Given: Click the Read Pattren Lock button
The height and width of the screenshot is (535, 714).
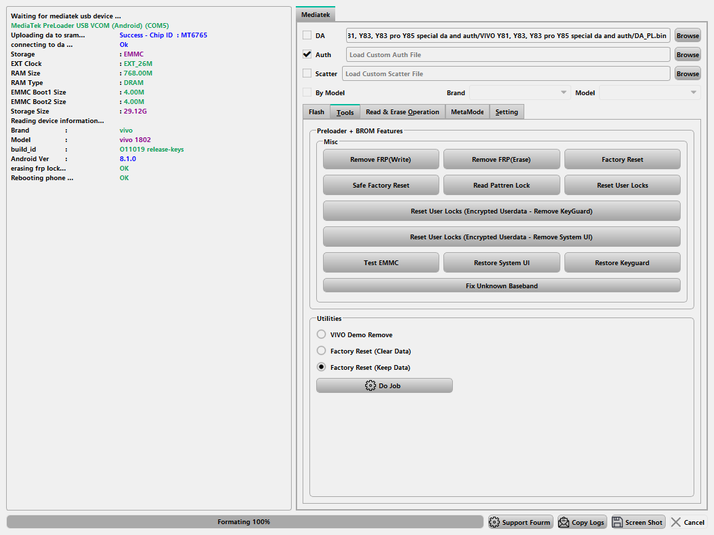Looking at the screenshot, I should pyautogui.click(x=501, y=186).
